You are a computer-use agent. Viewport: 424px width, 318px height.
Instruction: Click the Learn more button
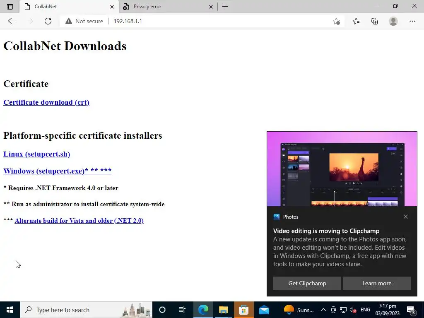click(377, 283)
